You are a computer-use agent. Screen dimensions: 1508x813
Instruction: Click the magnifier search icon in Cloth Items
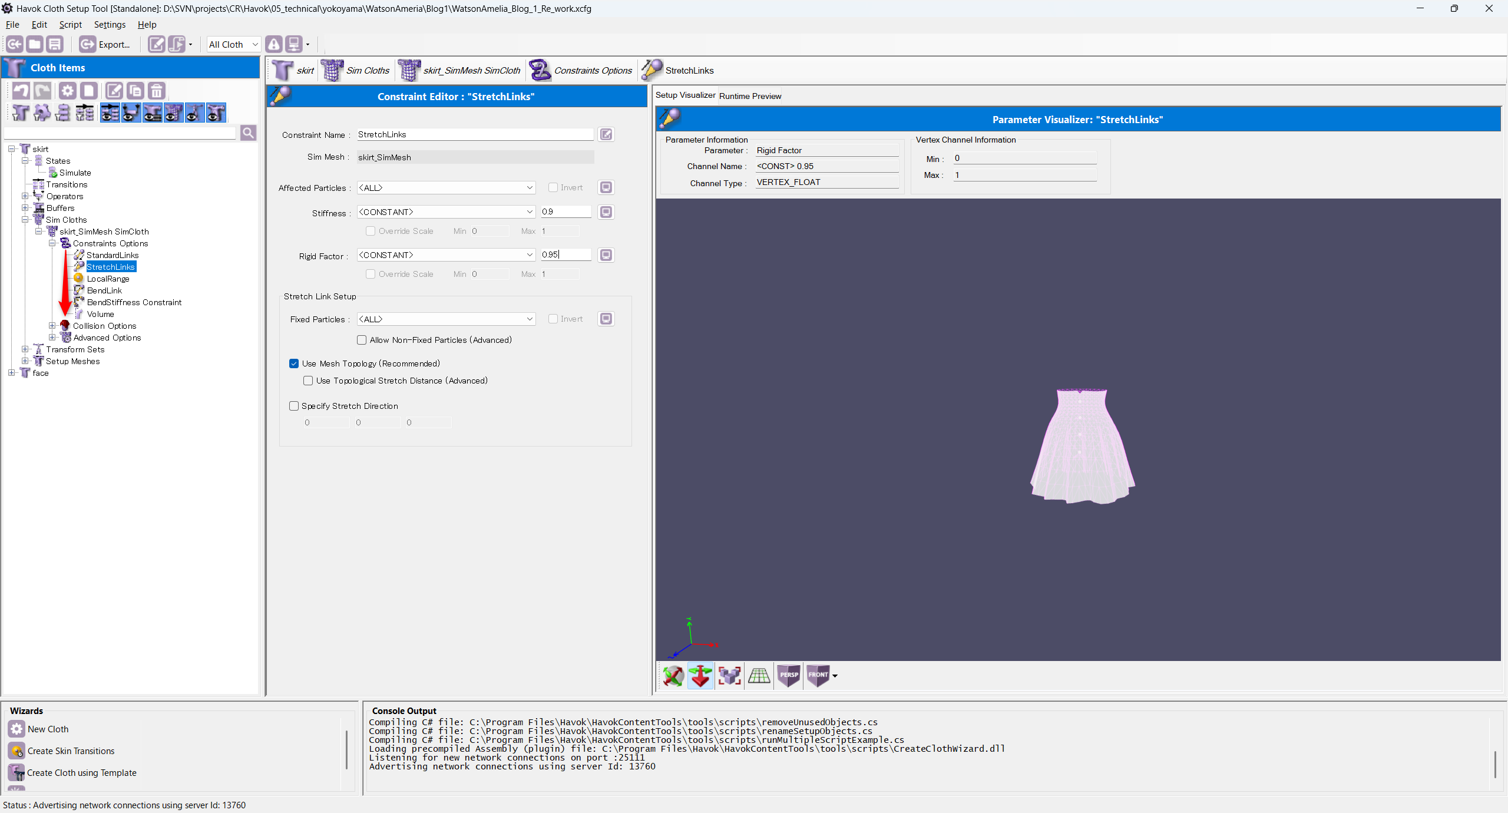(249, 133)
